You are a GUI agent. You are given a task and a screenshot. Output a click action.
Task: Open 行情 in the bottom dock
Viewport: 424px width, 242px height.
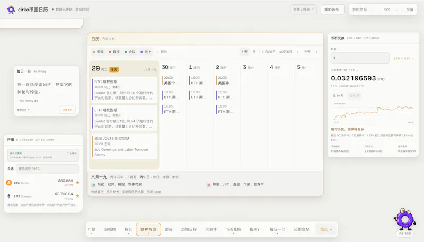92,229
